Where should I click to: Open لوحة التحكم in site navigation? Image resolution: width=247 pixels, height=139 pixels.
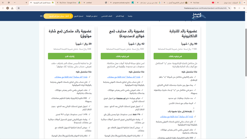(x=120, y=16)
